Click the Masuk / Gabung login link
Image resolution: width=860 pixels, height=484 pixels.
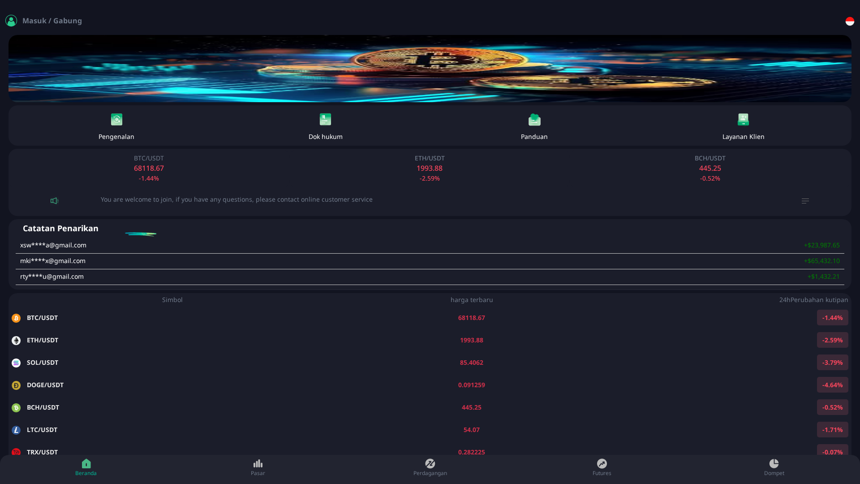[52, 21]
